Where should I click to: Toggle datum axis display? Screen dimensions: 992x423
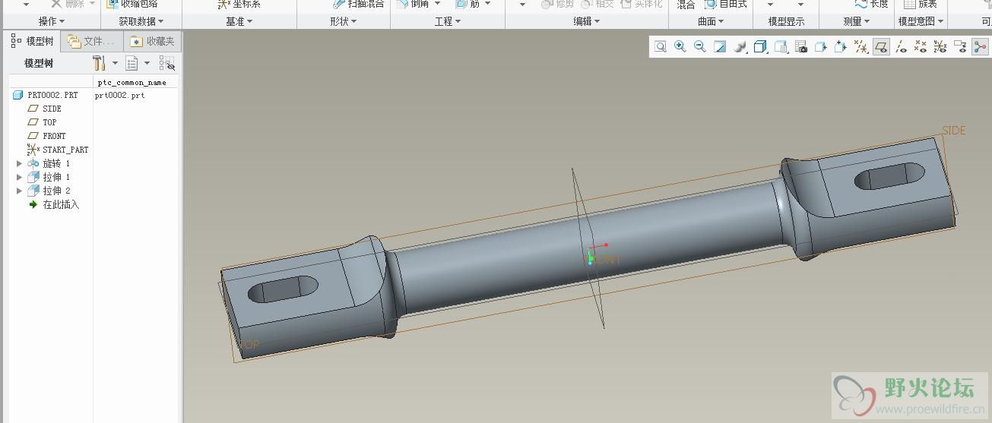[901, 47]
